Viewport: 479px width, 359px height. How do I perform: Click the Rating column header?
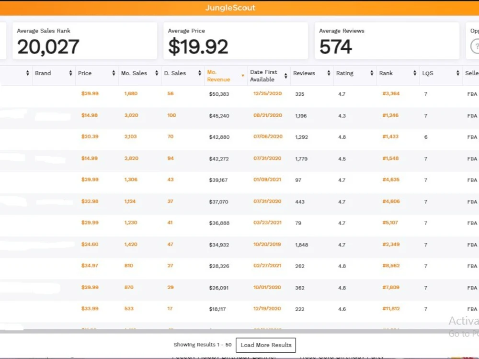coord(344,73)
